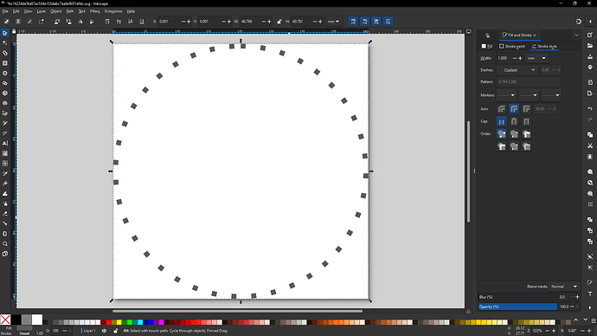Open the Filters menu

[x=95, y=11]
